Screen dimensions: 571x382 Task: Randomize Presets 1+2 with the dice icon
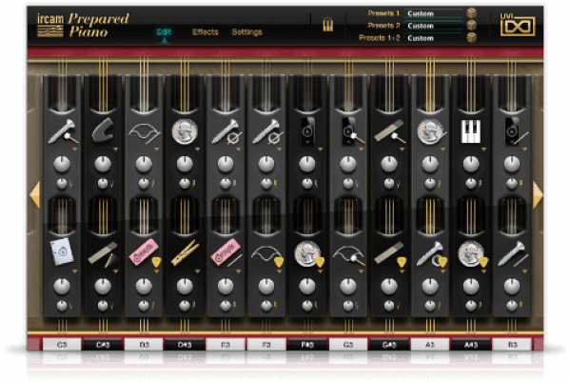coord(472,37)
